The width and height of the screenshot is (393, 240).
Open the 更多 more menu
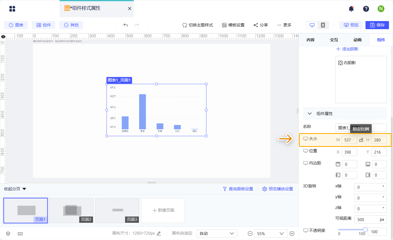[284, 25]
